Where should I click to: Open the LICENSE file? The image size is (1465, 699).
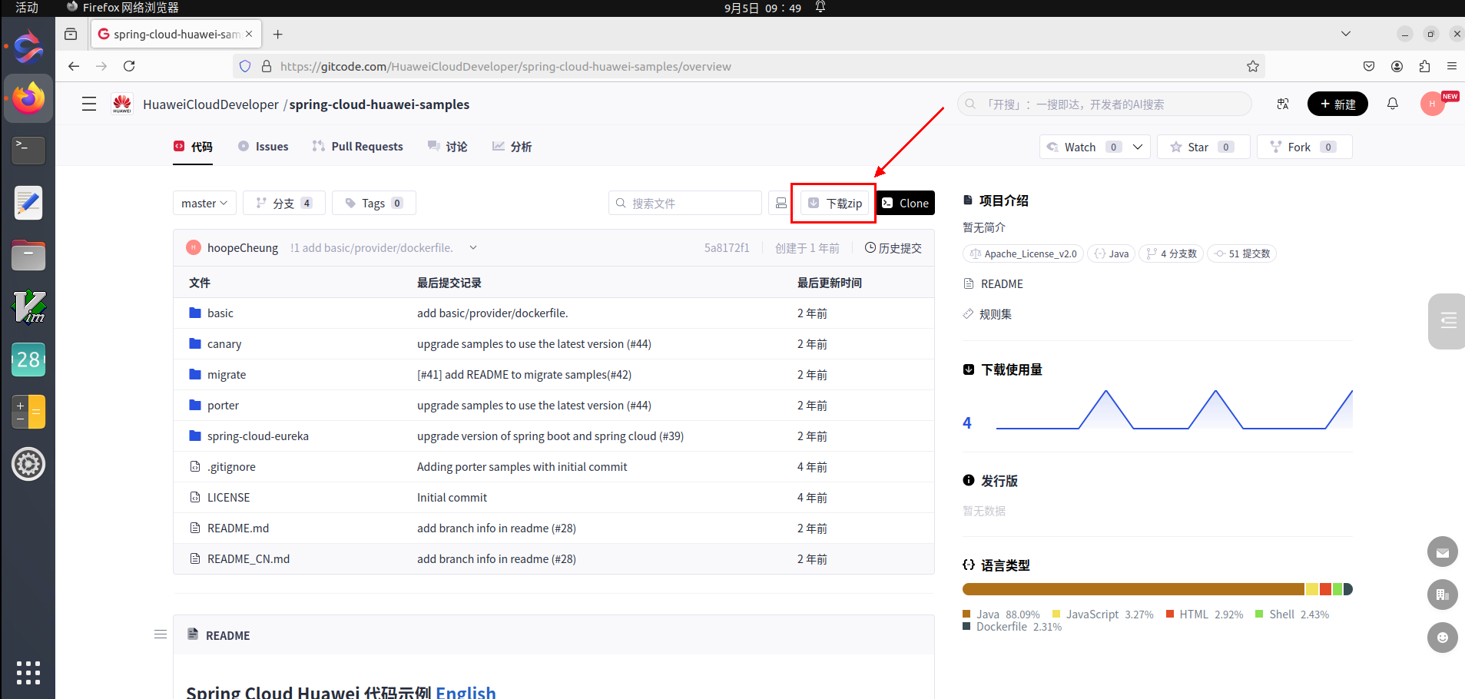[229, 497]
